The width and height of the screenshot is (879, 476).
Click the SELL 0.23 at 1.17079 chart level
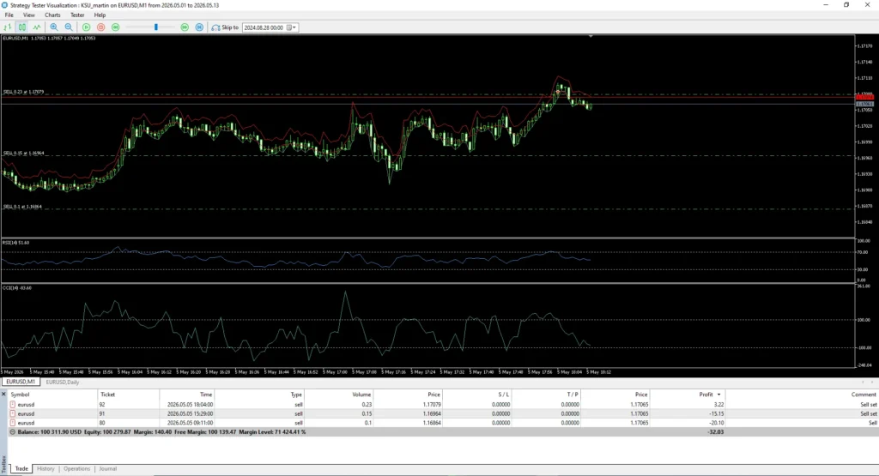[23, 92]
